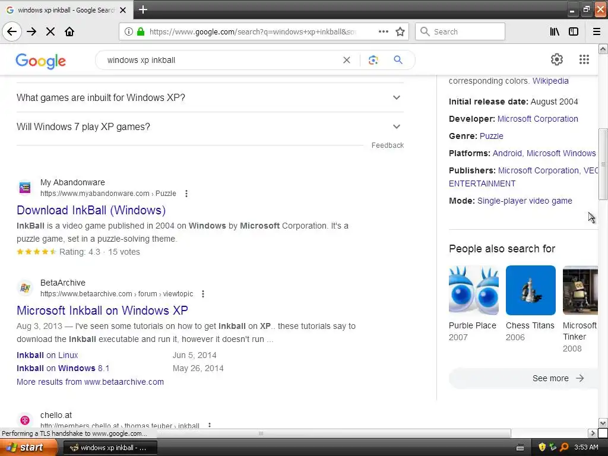The height and width of the screenshot is (456, 608).
Task: Click the green padlock security icon
Action: 141,31
